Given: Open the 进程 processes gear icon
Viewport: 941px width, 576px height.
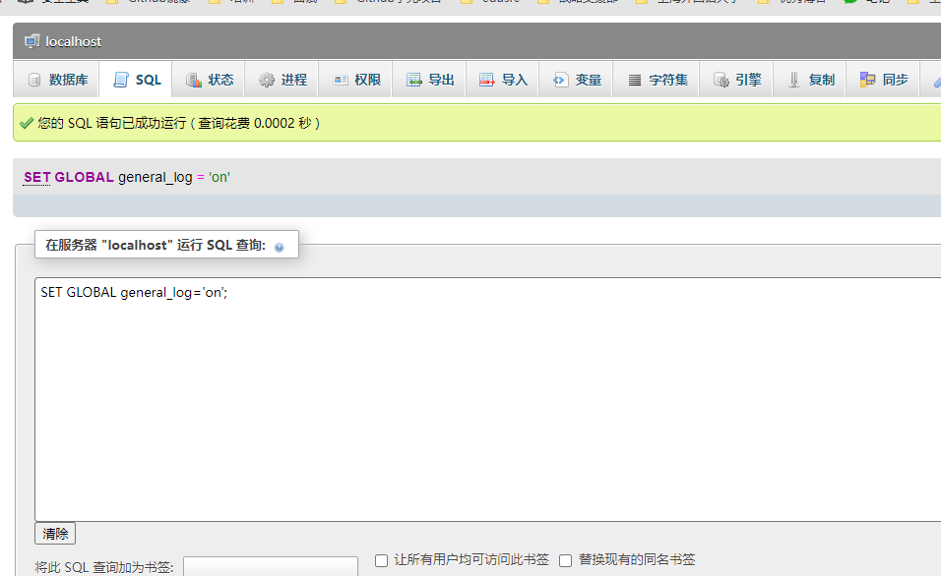Looking at the screenshot, I should [267, 80].
